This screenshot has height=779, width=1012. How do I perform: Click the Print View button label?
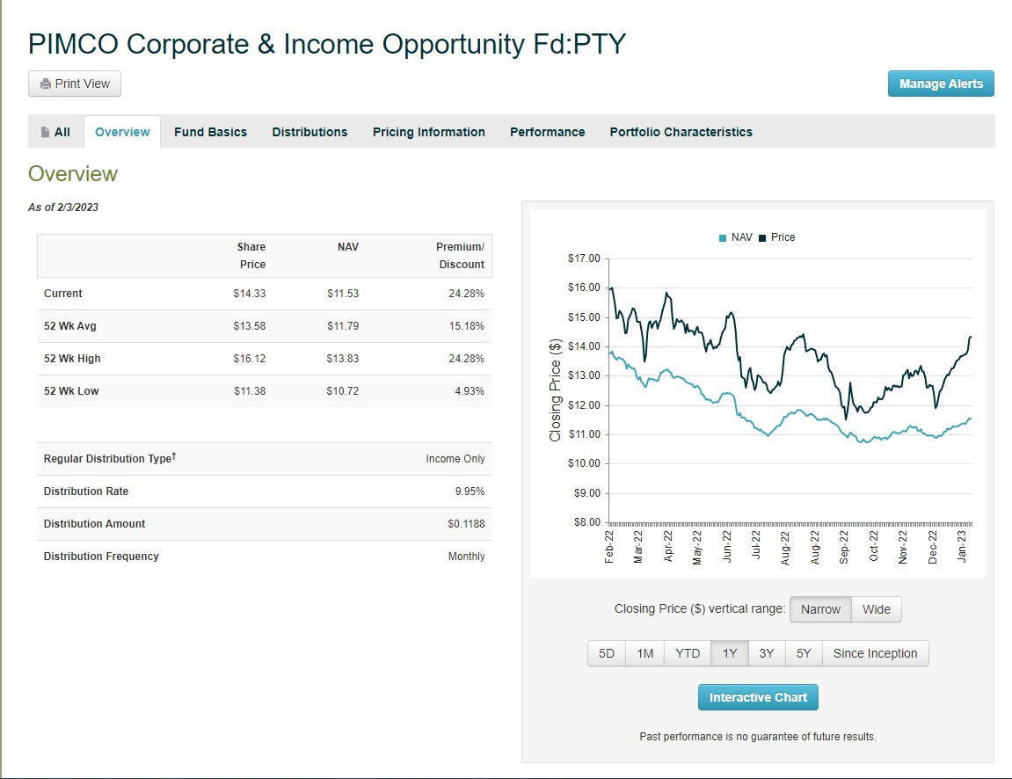[82, 84]
